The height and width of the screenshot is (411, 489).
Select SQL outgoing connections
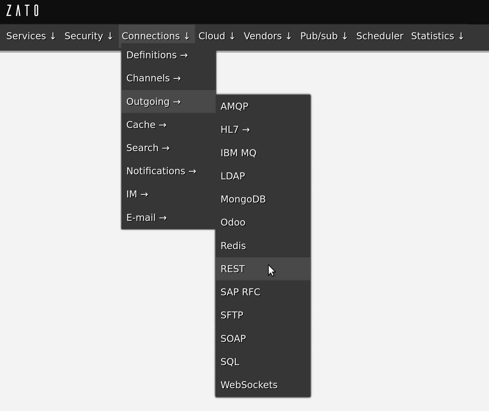(x=230, y=362)
